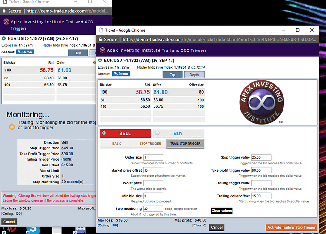The width and height of the screenshot is (326, 234).
Task: Minimize the front ticket window
Action: pos(283,30)
